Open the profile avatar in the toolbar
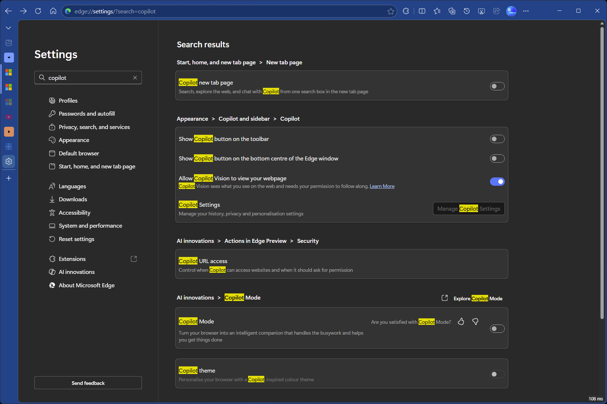 (511, 11)
